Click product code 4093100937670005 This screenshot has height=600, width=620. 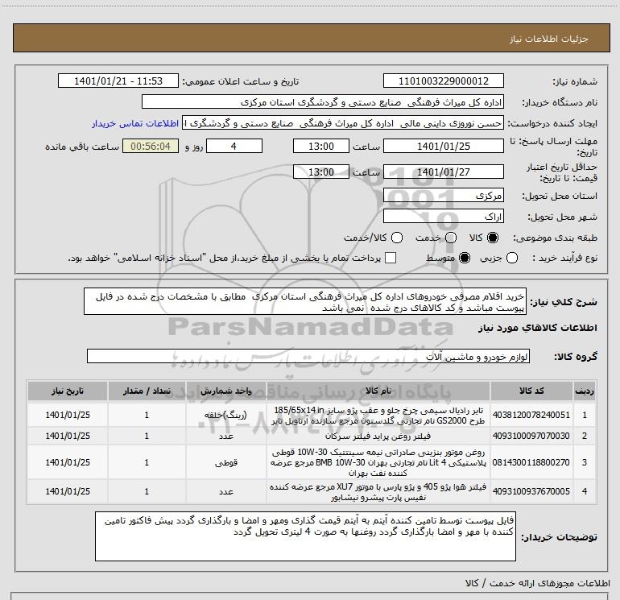coord(531,491)
